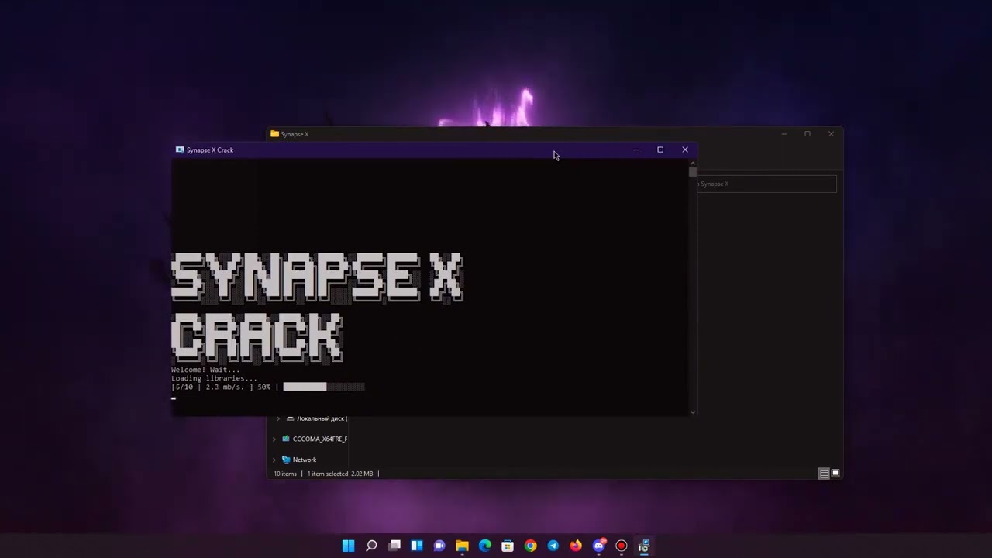Select Локальный диск in sidebar
This screenshot has width=992, height=558.
click(x=322, y=418)
